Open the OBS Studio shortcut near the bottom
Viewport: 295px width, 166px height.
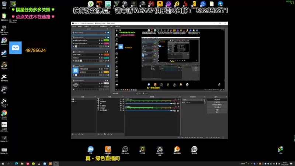125,150
